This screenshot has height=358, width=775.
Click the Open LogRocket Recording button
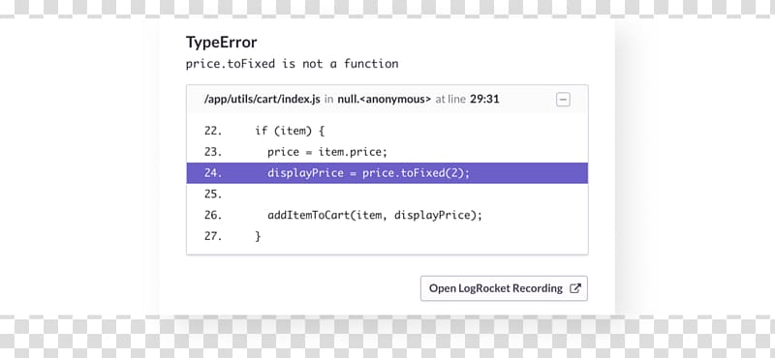504,288
